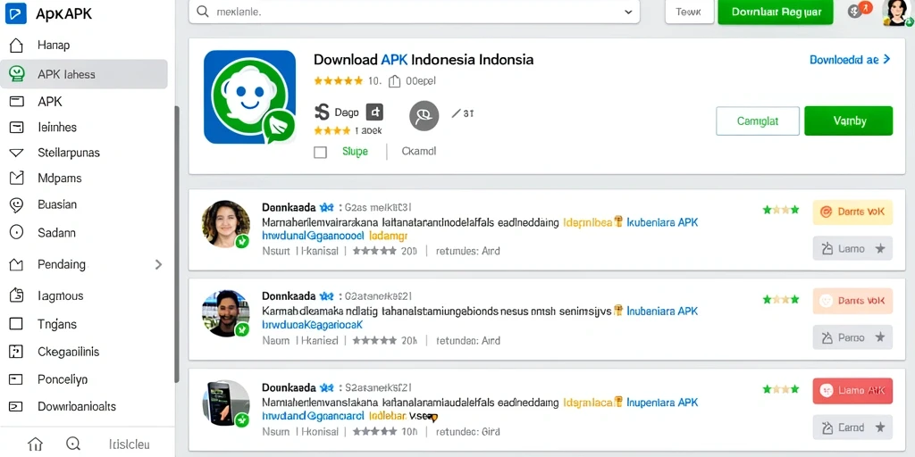Expand the search box dropdown arrow
The width and height of the screenshot is (915, 457).
coord(628,12)
